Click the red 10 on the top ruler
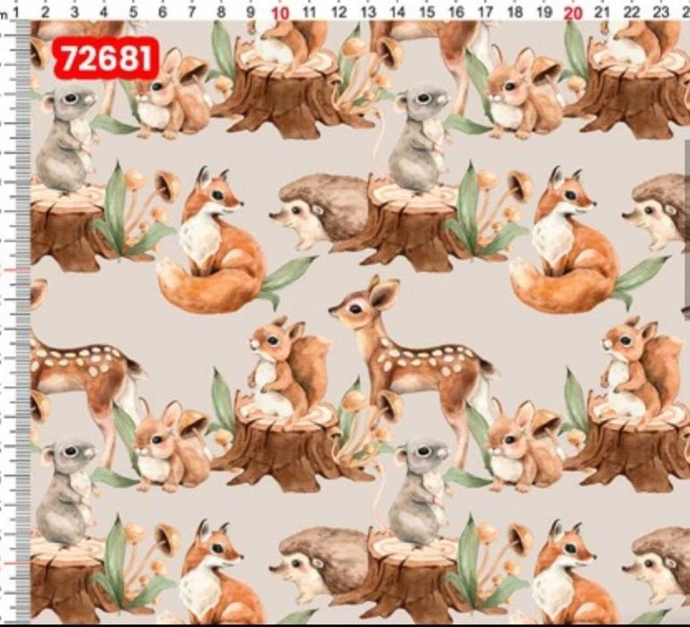The height and width of the screenshot is (627, 690). [280, 13]
